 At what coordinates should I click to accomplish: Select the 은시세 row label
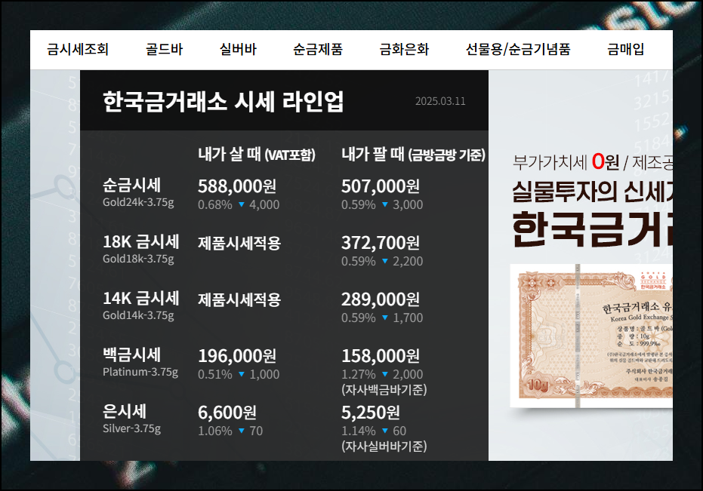(125, 411)
